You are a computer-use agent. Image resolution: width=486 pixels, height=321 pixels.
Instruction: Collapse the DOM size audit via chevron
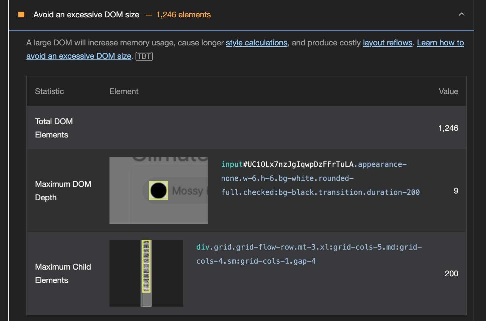(462, 14)
